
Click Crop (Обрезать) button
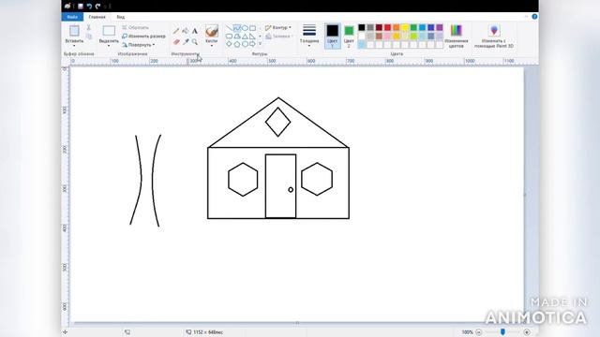point(135,27)
